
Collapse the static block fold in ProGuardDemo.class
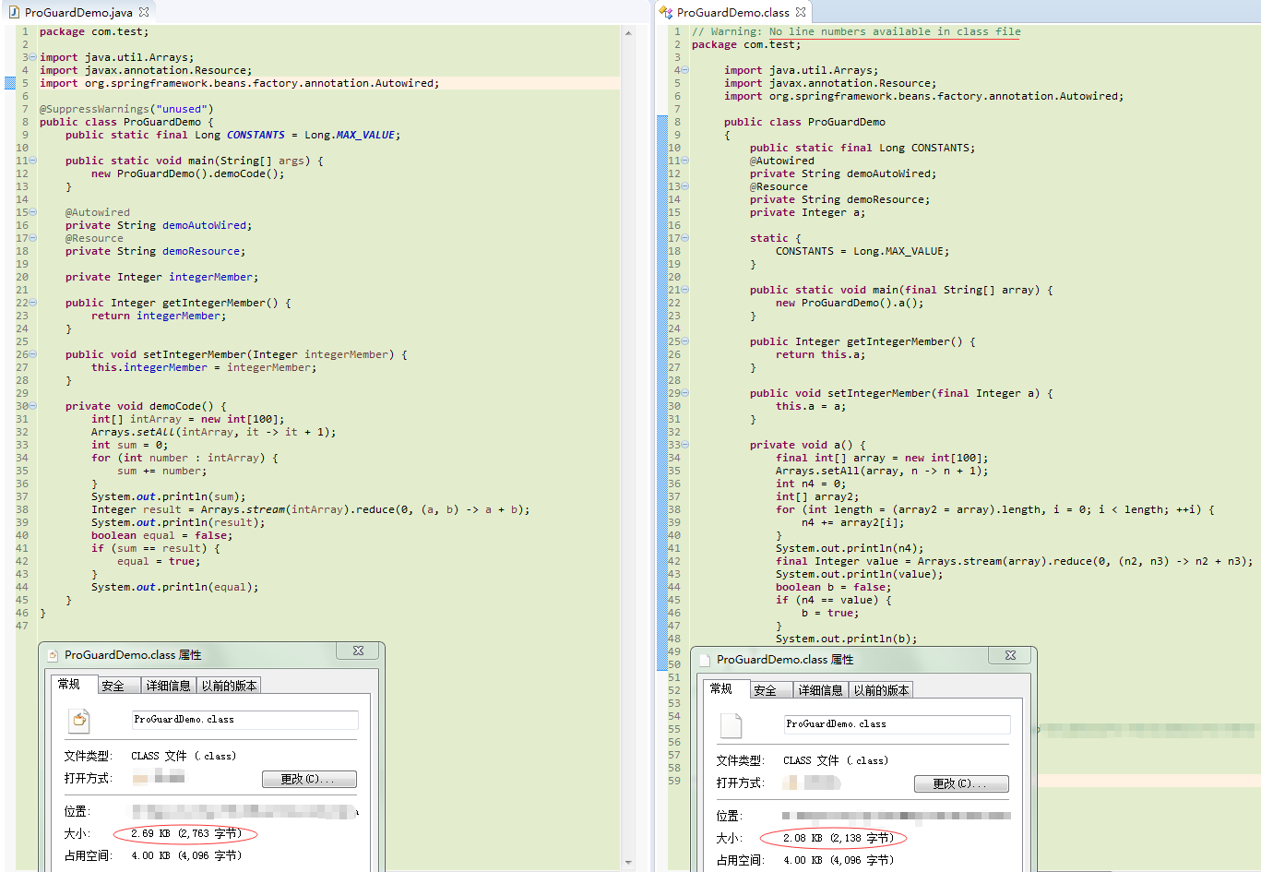[x=685, y=238]
